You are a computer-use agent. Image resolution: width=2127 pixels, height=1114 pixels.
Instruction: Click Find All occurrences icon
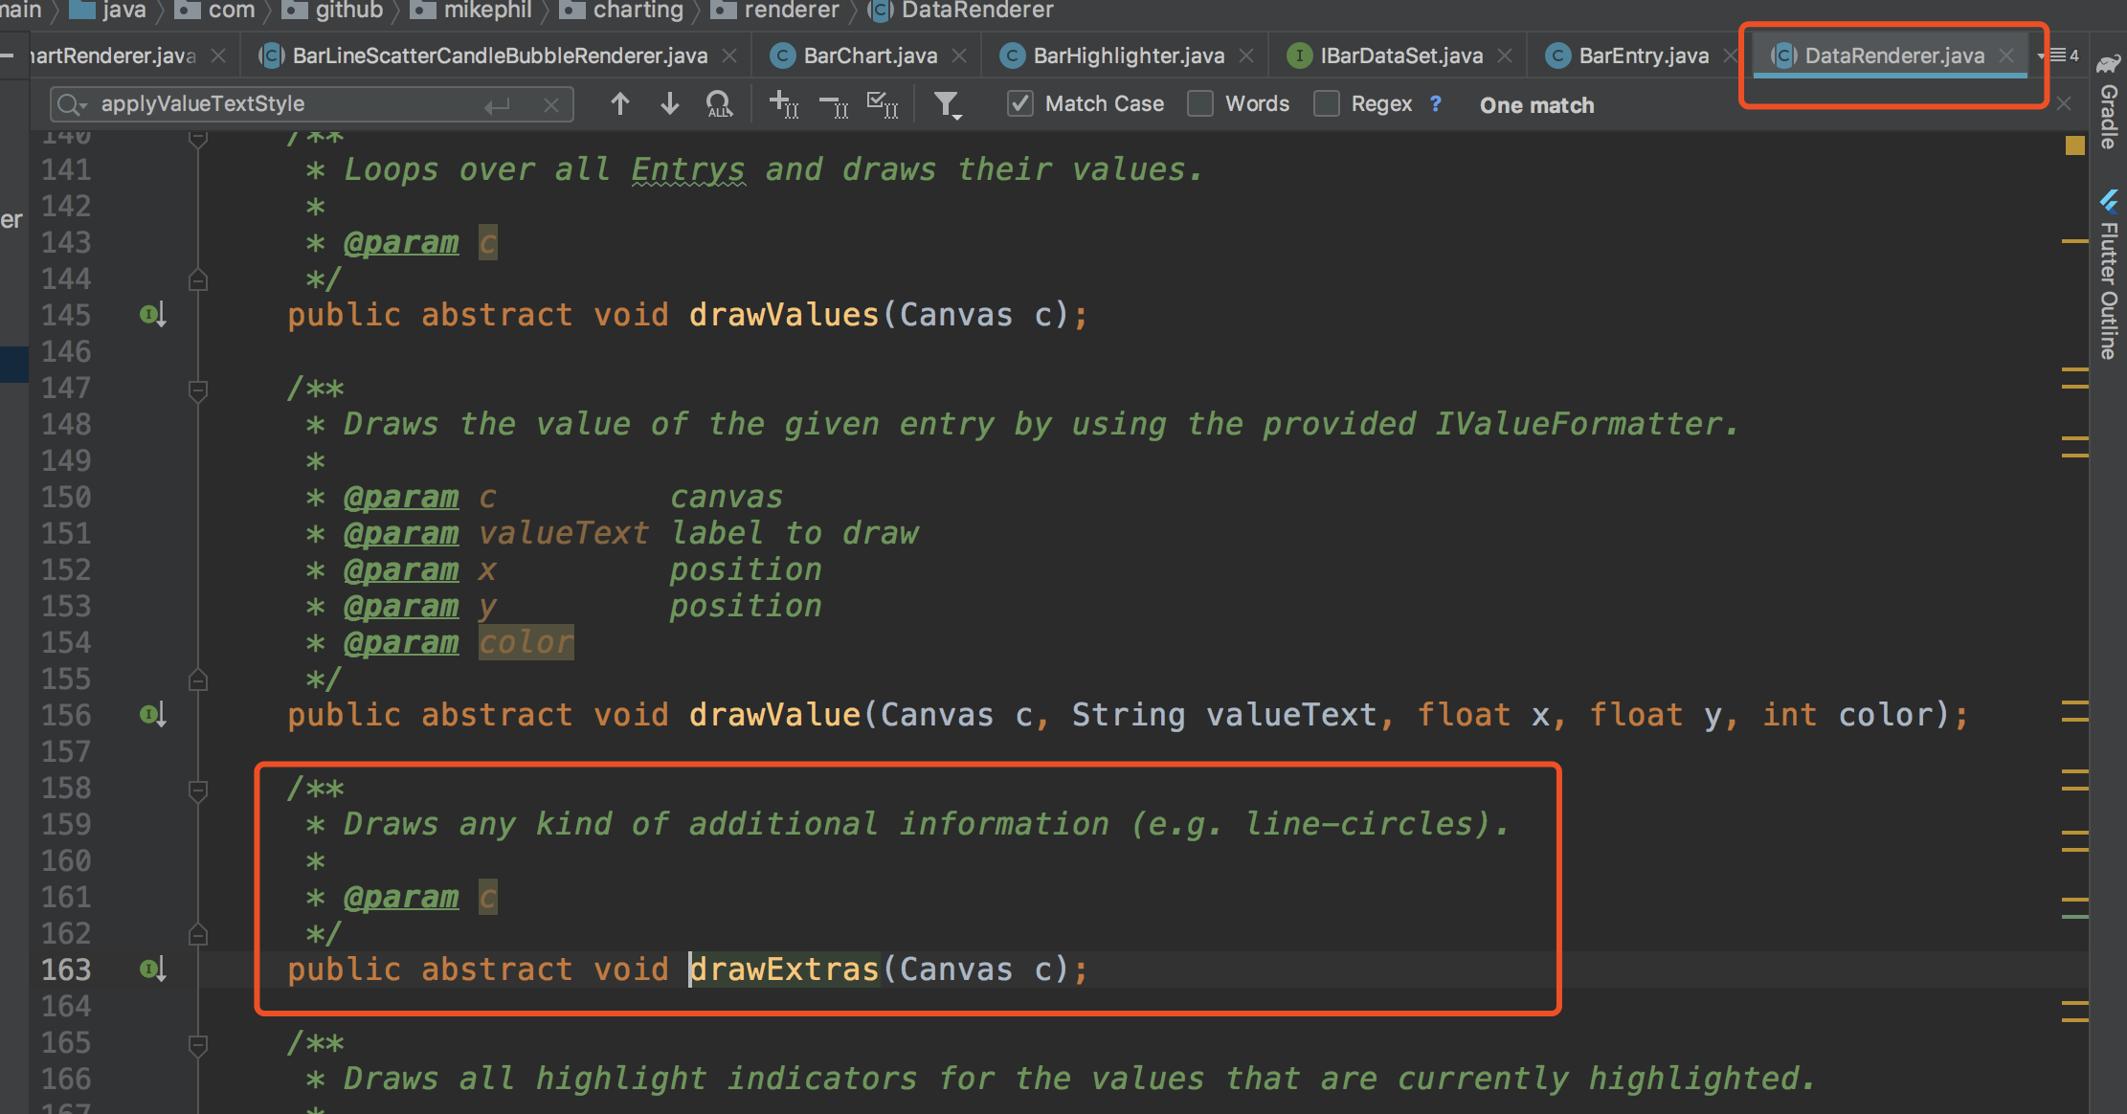(x=718, y=103)
